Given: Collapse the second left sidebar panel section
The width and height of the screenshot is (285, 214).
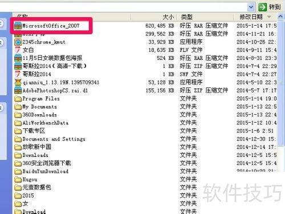Looking at the screenshot, I should (x=1, y=42).
